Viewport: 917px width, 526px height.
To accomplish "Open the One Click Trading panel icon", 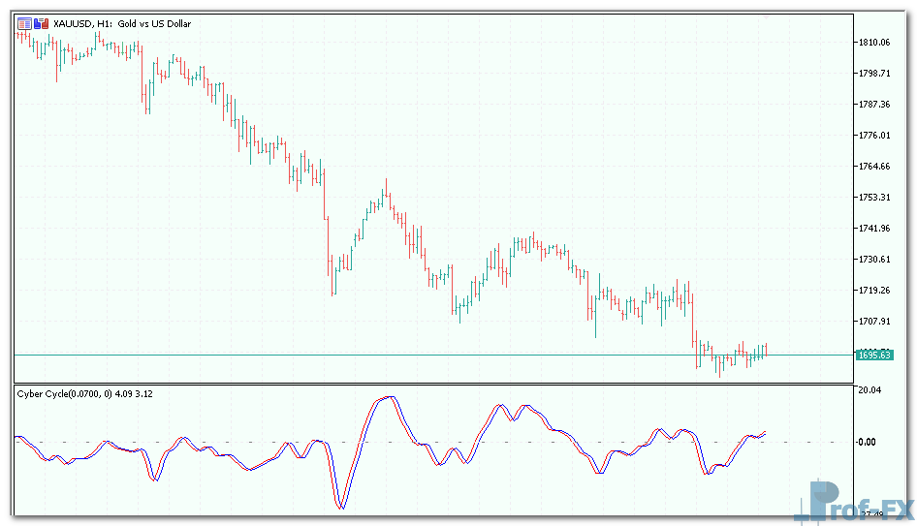I will 24,23.
